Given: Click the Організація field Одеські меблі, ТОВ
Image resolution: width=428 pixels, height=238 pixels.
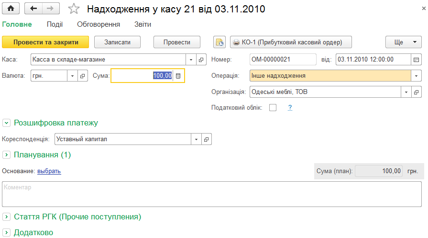Looking at the screenshot, I should tap(325, 92).
